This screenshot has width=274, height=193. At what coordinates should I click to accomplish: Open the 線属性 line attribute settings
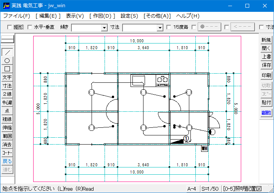(x=266, y=113)
